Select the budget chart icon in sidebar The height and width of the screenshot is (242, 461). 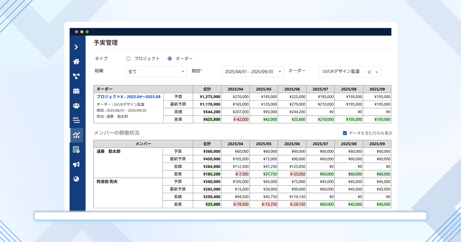(76, 135)
